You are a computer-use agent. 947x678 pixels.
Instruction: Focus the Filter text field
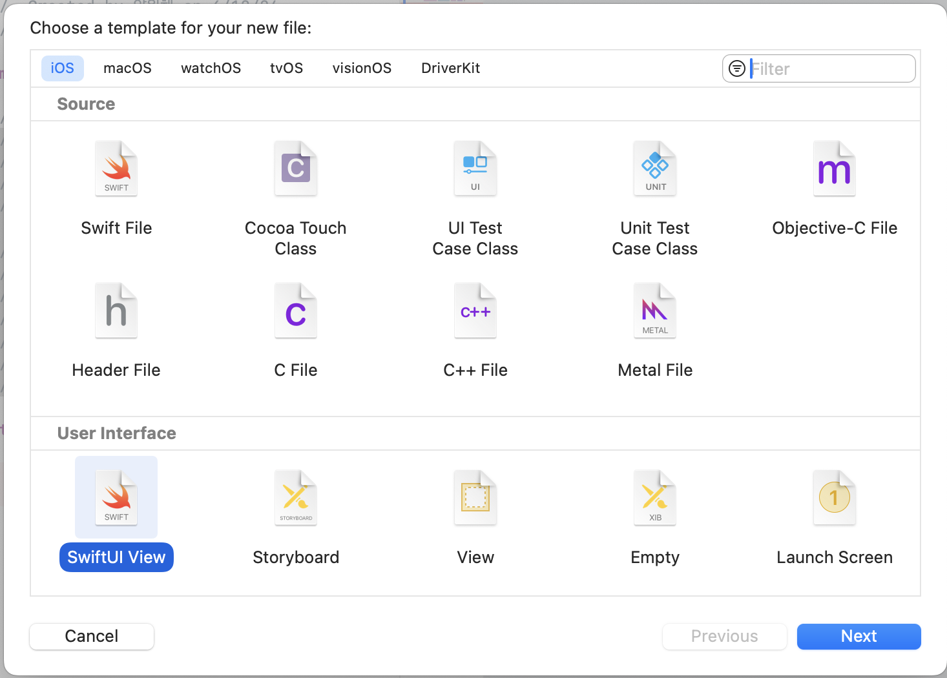(x=818, y=68)
